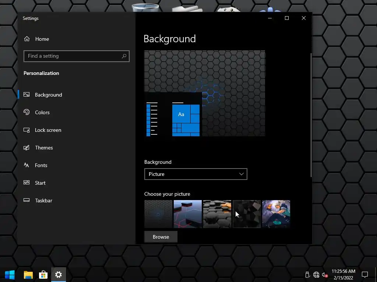377x282 pixels.
Task: Click the search magnifier icon in Find a setting
Action: point(124,56)
